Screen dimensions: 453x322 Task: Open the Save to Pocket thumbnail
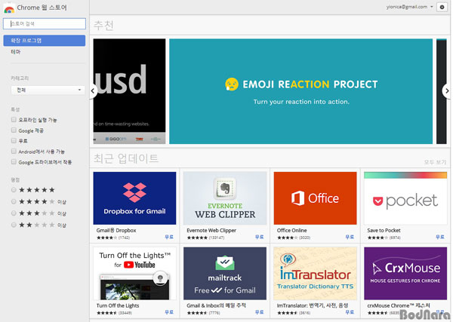click(405, 198)
